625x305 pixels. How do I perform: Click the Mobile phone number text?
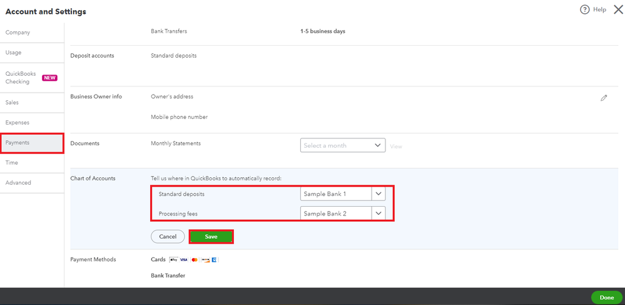coord(179,117)
